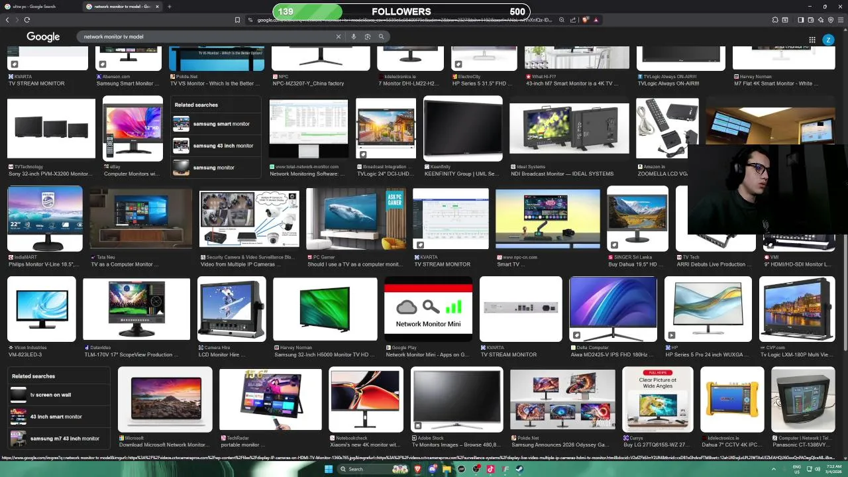This screenshot has height=477, width=848.
Task: Open Samsung 32-Inch H5000 green TV image
Action: [325, 309]
